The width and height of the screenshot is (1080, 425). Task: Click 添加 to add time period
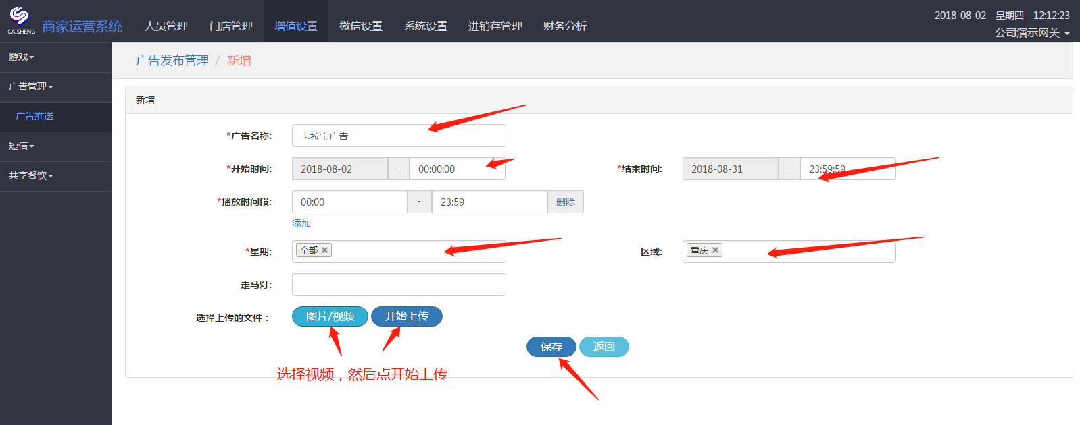tap(301, 223)
